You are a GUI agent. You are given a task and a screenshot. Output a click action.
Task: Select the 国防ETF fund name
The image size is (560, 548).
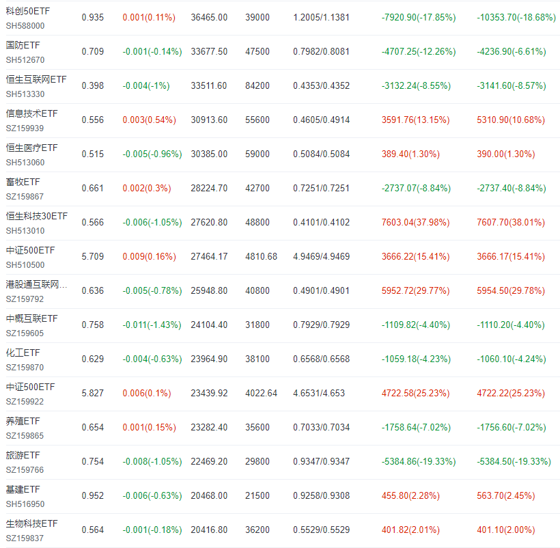click(x=23, y=45)
